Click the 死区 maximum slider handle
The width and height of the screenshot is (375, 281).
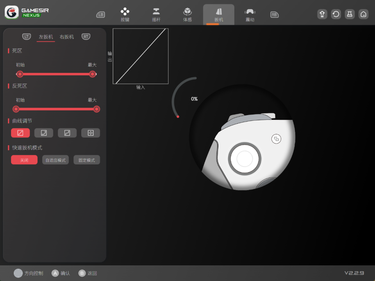(93, 74)
